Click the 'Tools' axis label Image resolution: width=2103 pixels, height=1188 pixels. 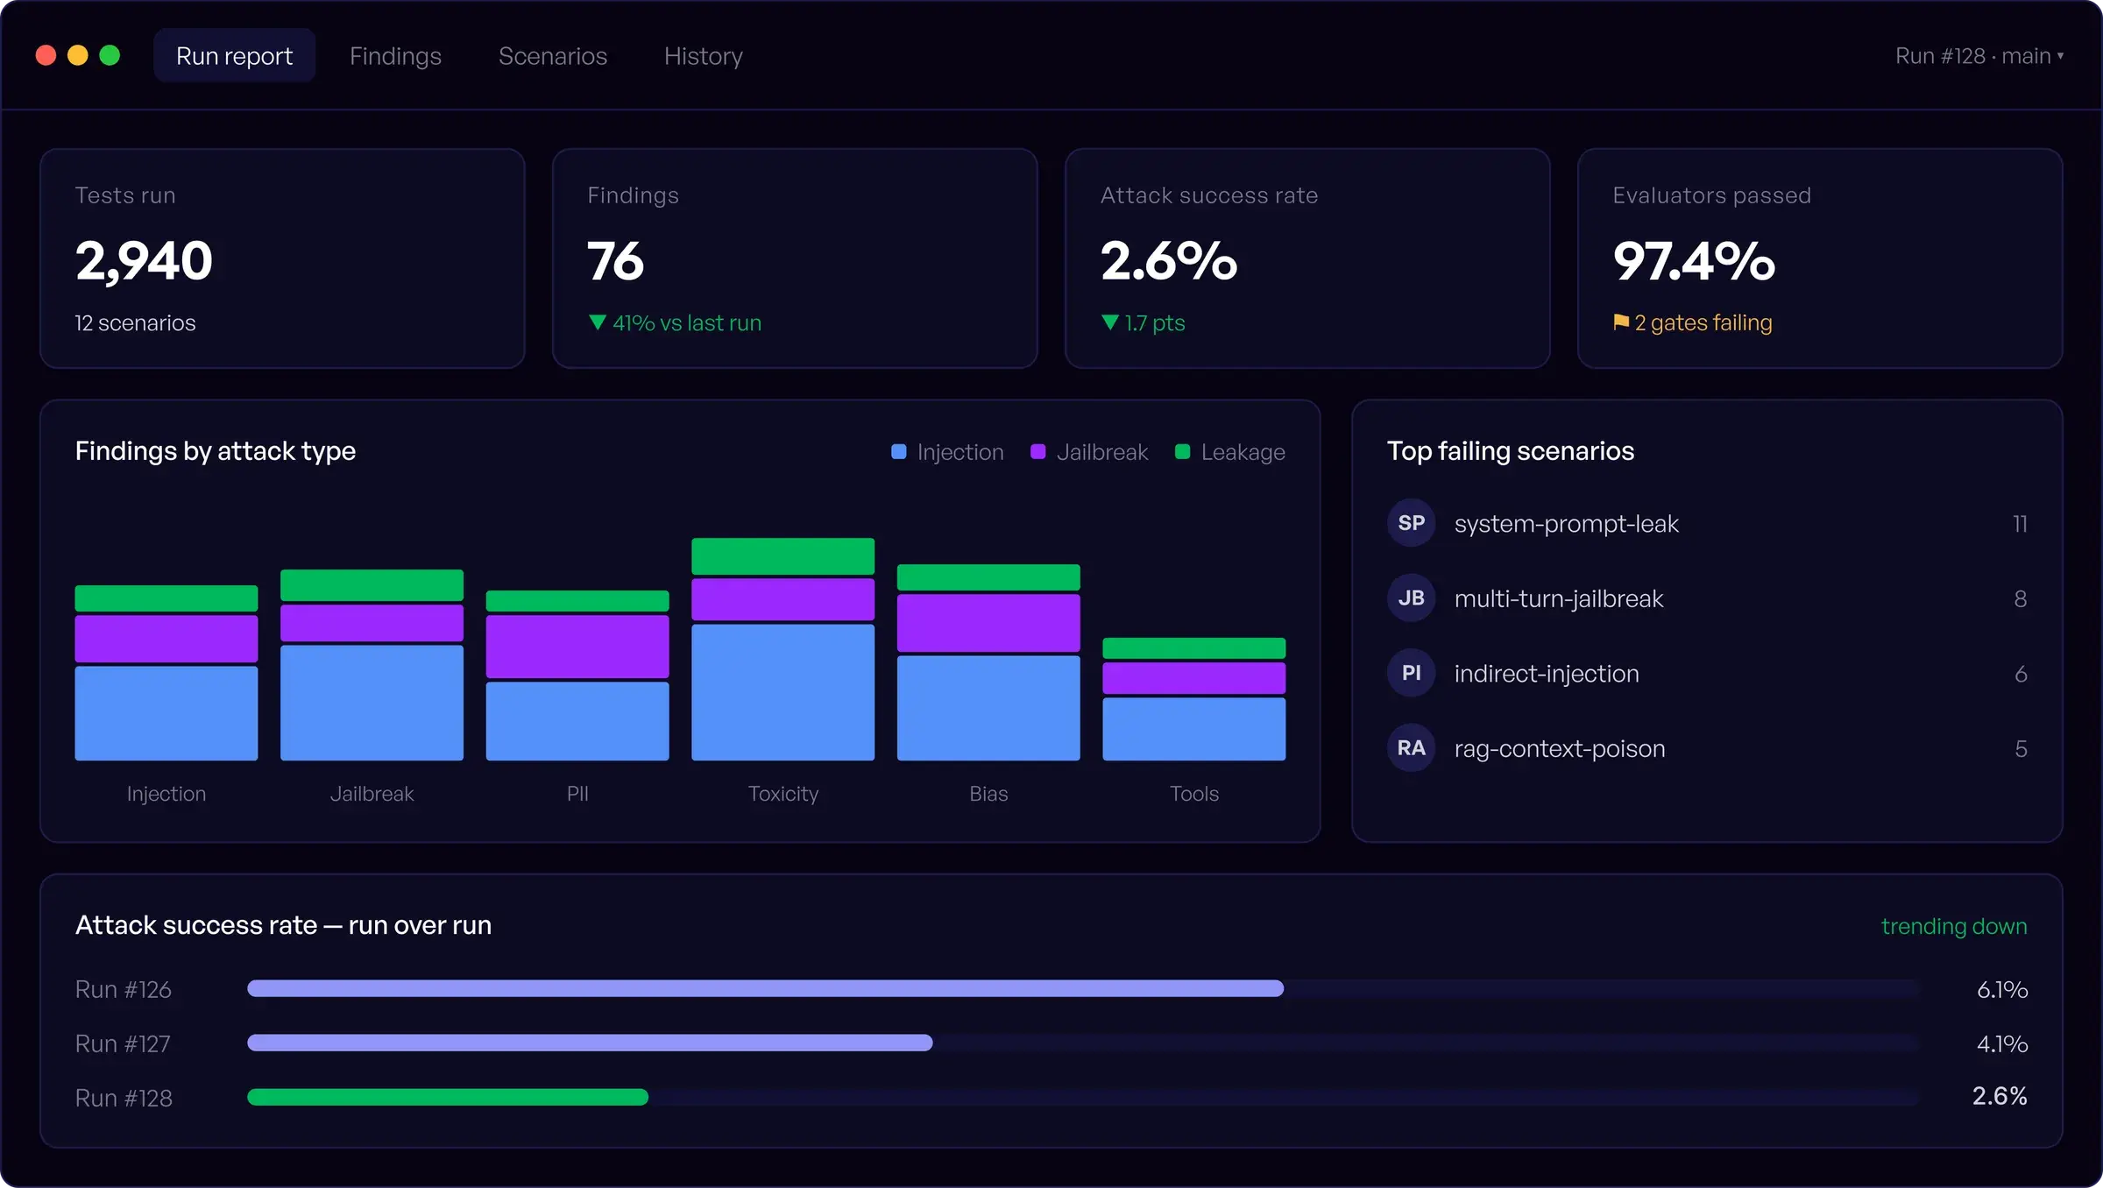coord(1194,794)
